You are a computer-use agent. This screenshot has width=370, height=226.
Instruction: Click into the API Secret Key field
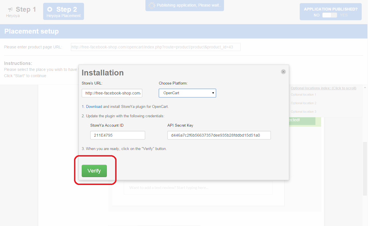[219, 135]
